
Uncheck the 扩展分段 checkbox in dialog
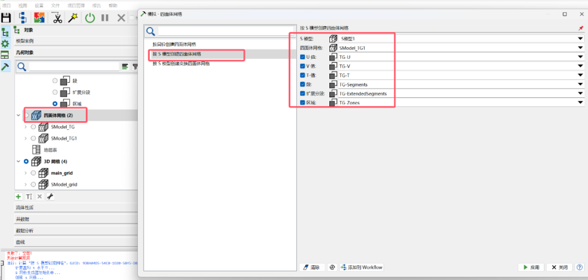click(303, 94)
